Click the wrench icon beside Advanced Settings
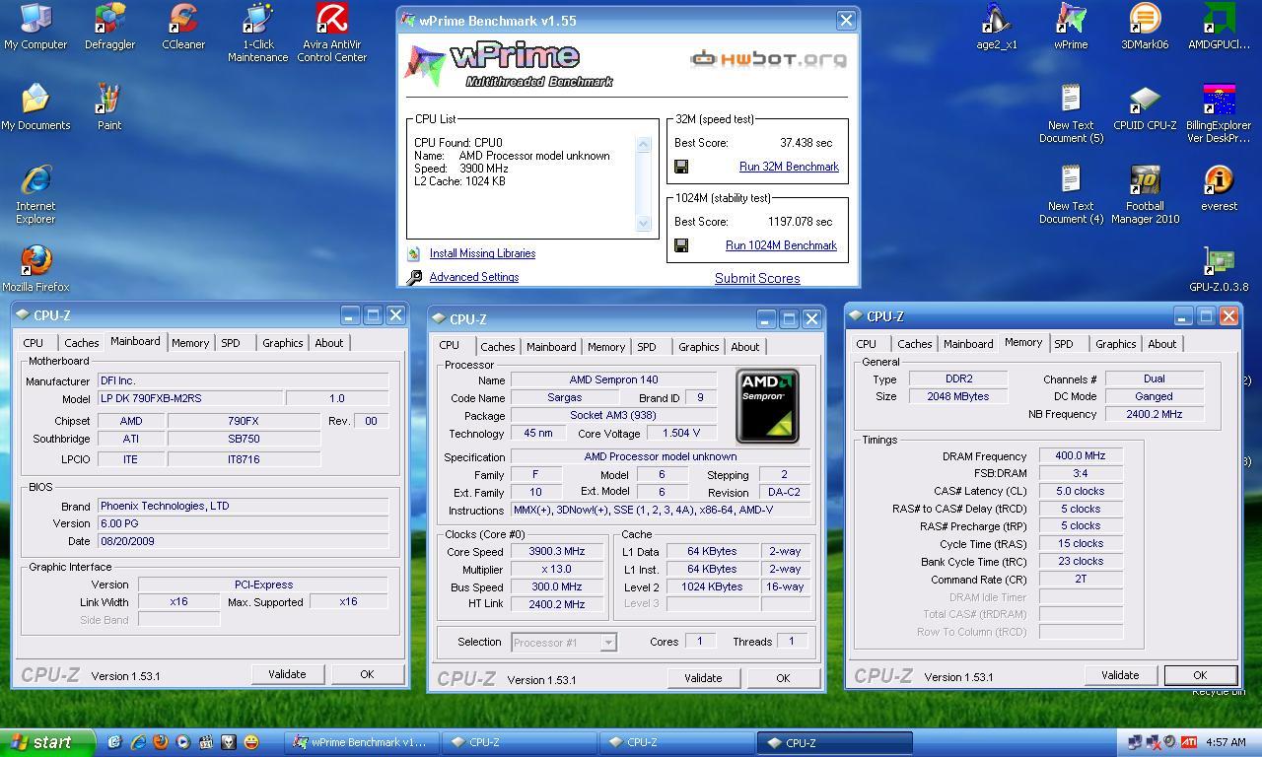Screen dimensions: 1262x757 pyautogui.click(x=414, y=278)
